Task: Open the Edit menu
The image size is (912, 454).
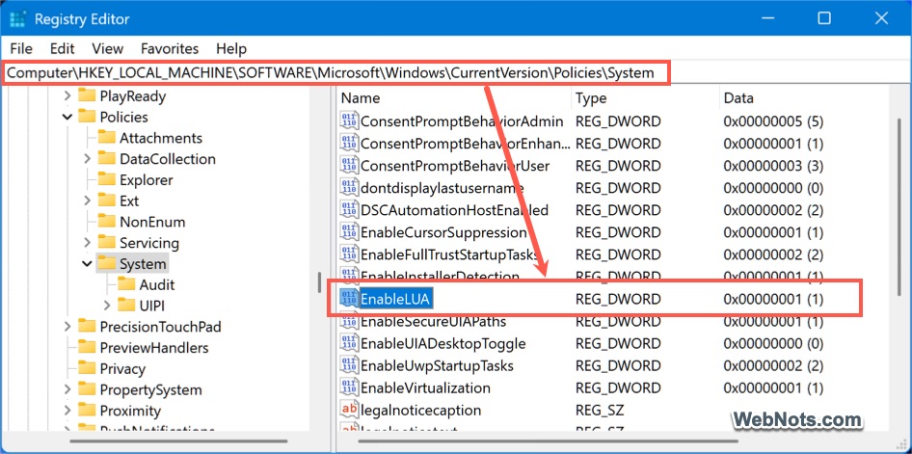Action: pyautogui.click(x=63, y=48)
